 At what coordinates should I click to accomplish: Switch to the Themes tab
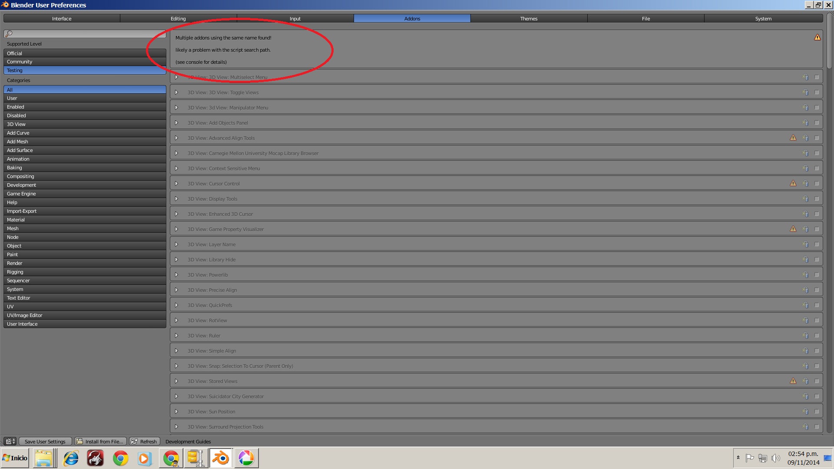529,19
